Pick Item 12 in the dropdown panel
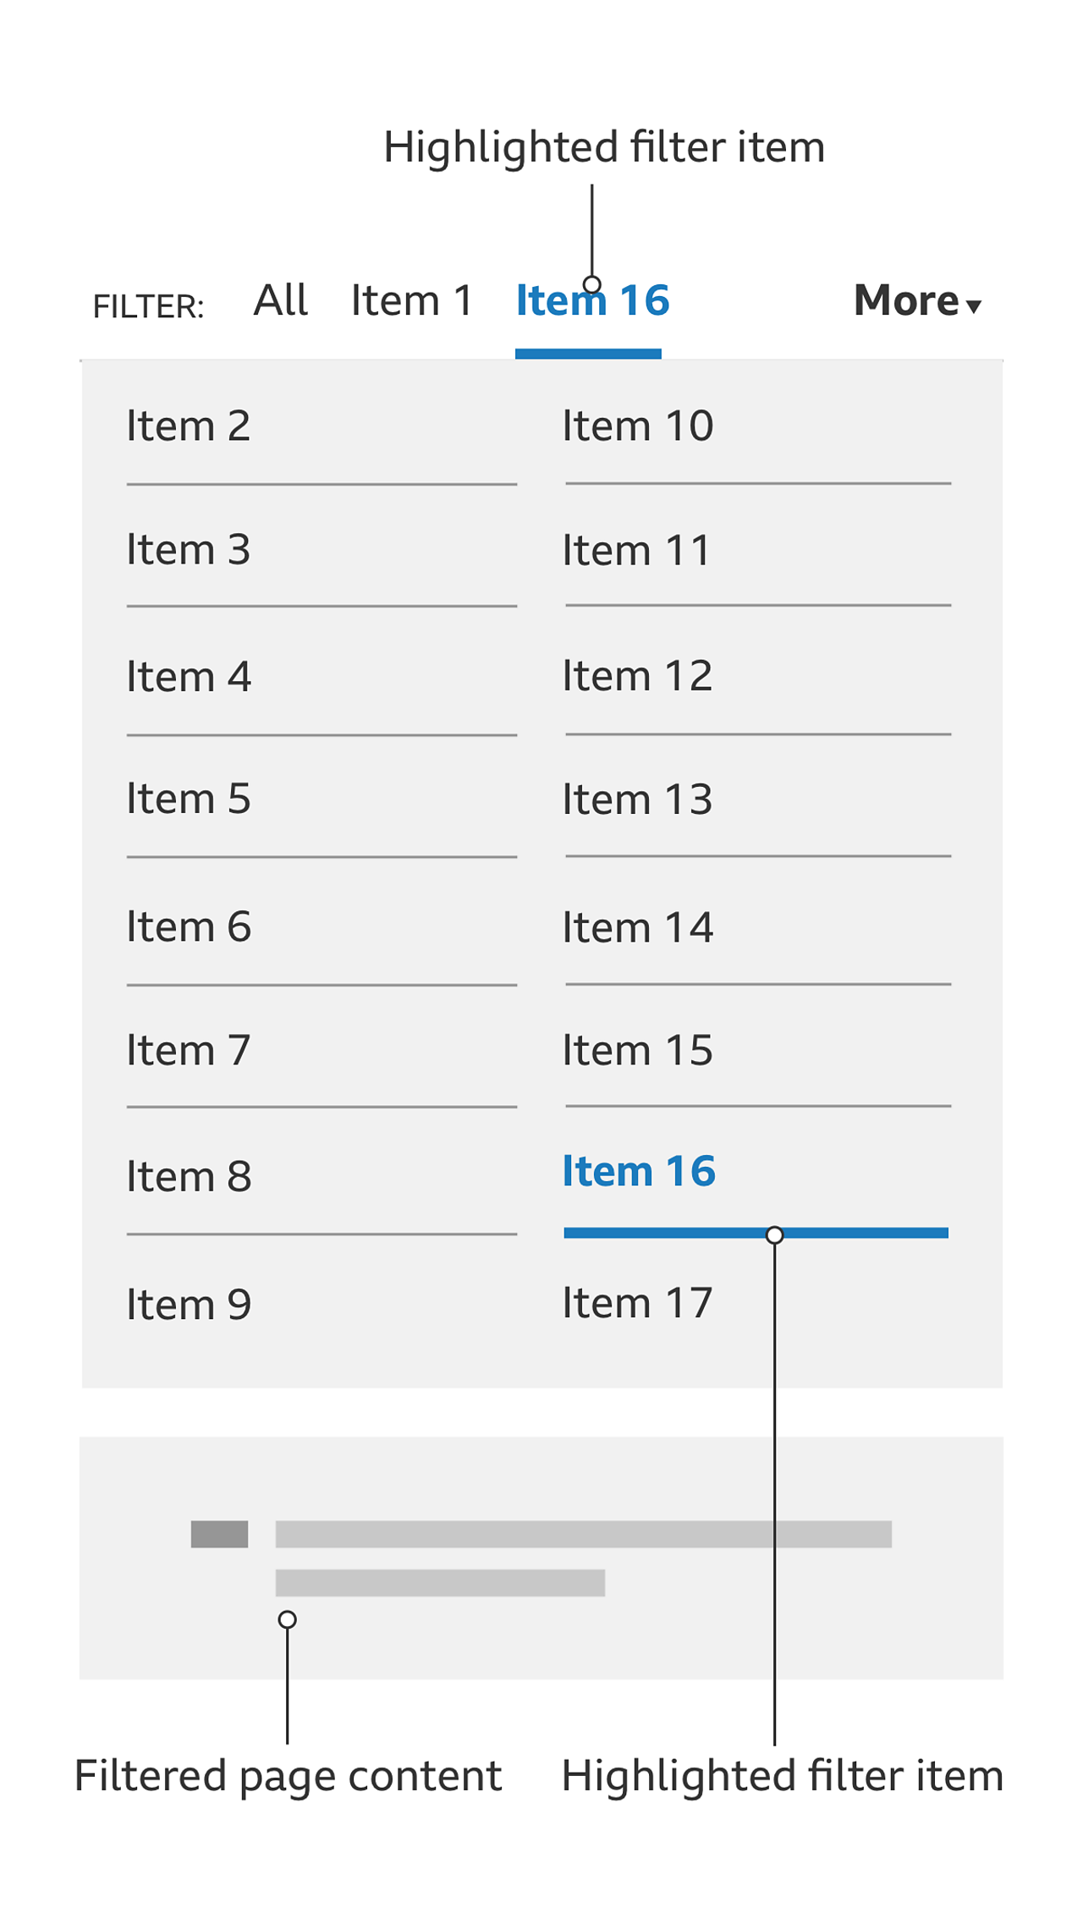Viewport: 1083px width, 1913px height. point(637,676)
